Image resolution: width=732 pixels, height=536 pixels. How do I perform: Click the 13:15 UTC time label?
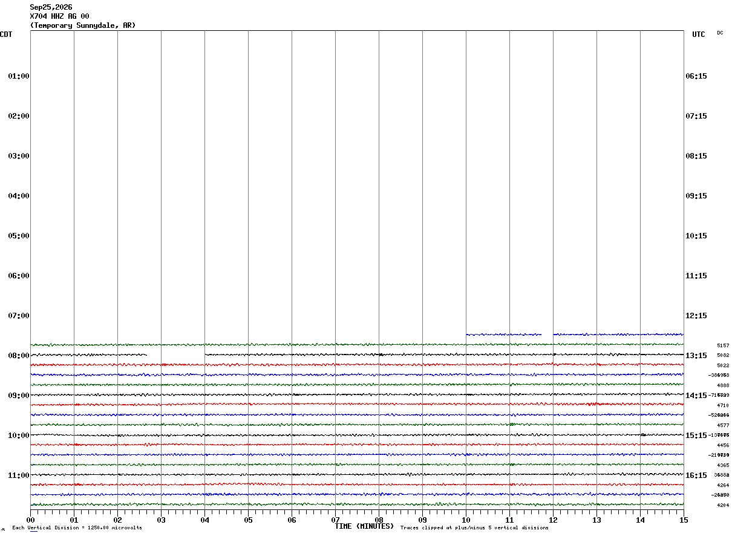(696, 356)
